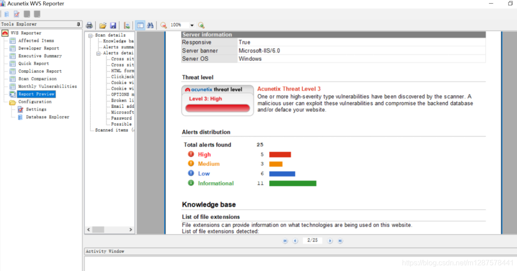Select the Email address outline entry
The height and width of the screenshot is (271, 517).
tap(123, 106)
